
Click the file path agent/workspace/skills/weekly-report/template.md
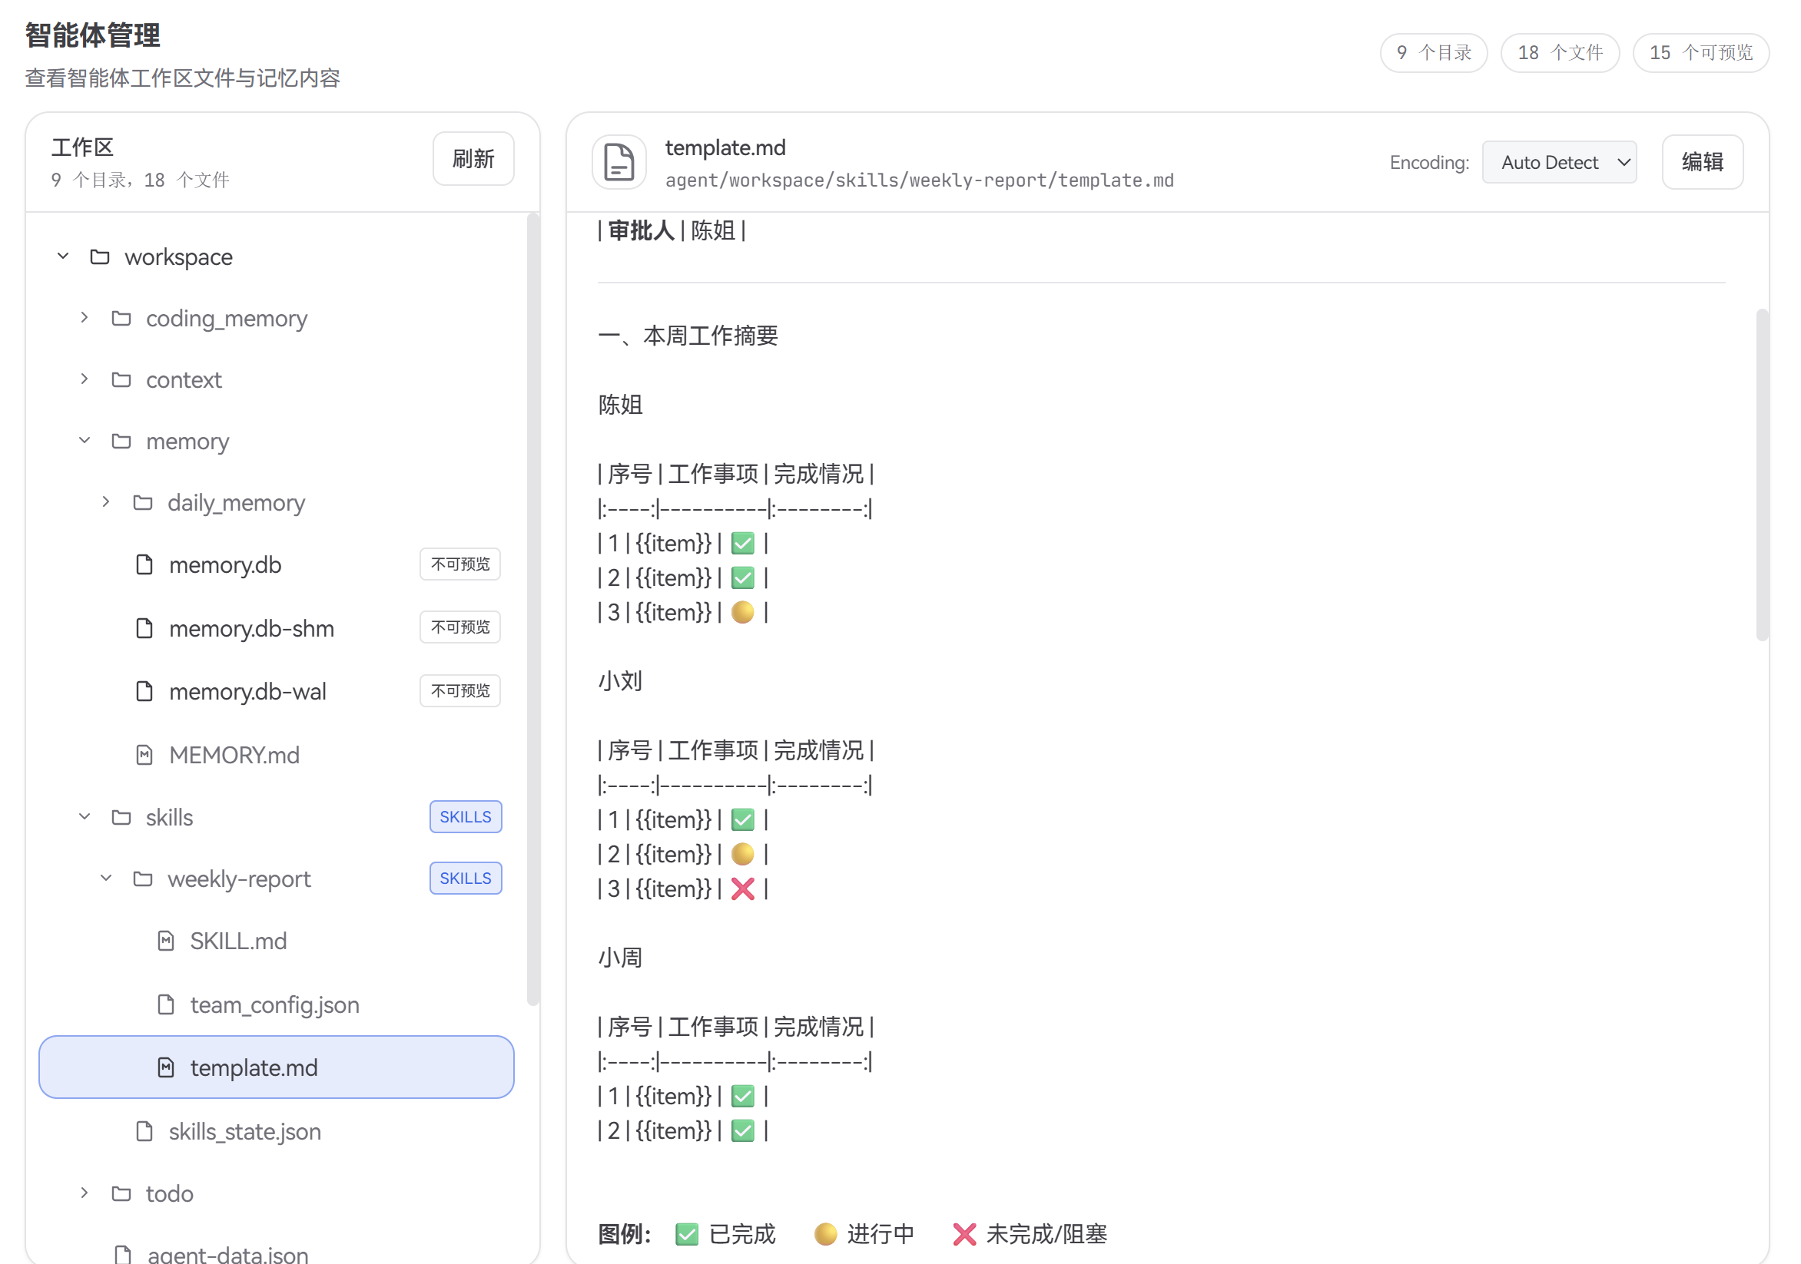click(920, 180)
